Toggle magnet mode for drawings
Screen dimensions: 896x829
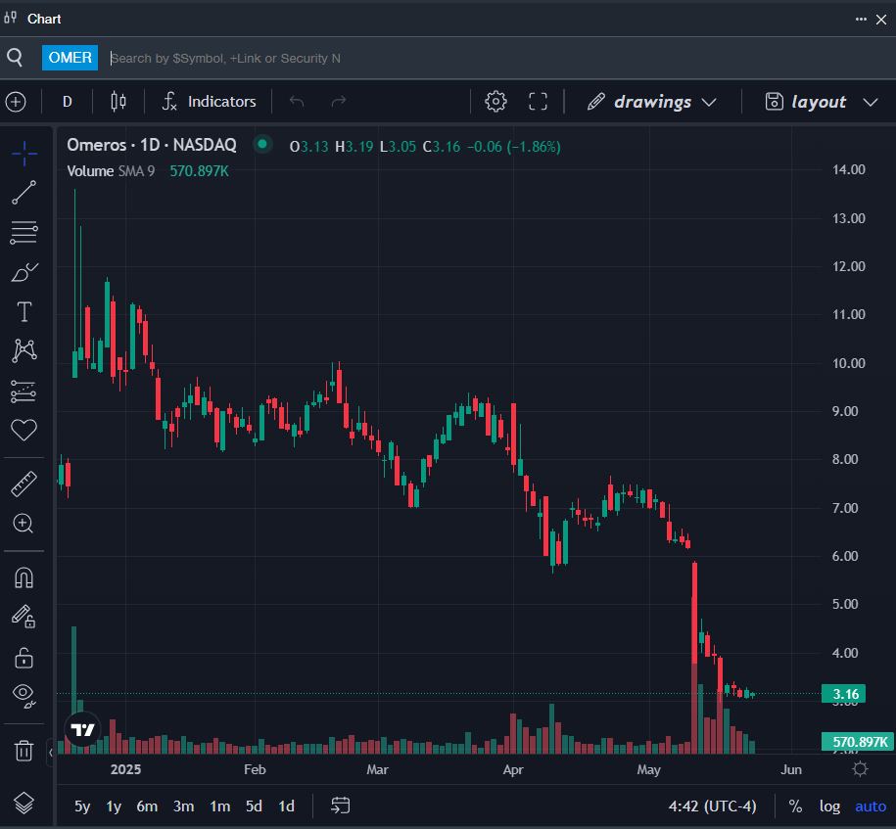coord(24,578)
